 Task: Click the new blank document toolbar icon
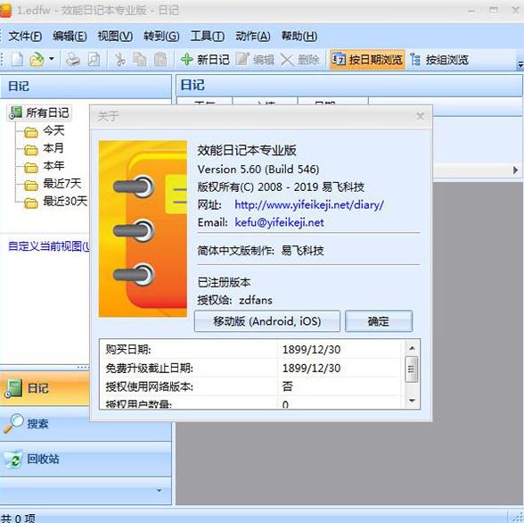17,60
